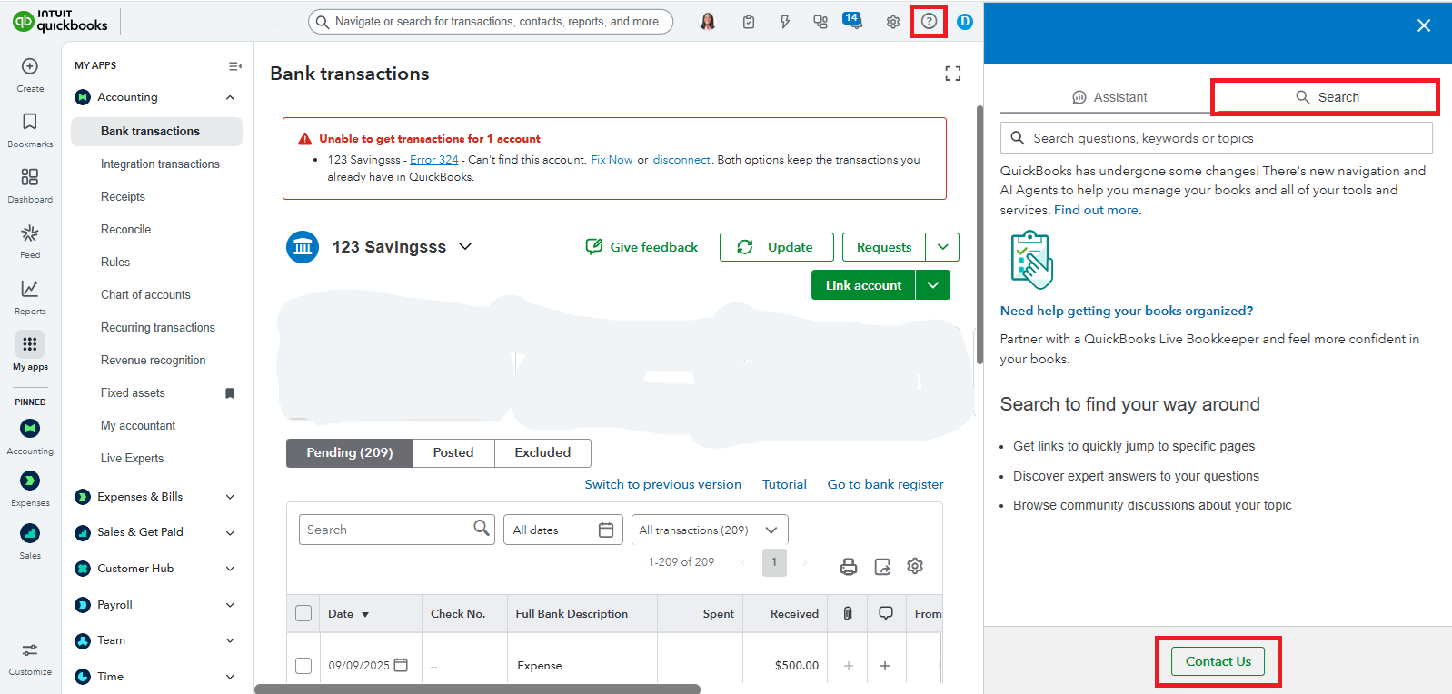Open the Create plus icon
Viewport: 1452px width, 694px height.
[x=30, y=66]
